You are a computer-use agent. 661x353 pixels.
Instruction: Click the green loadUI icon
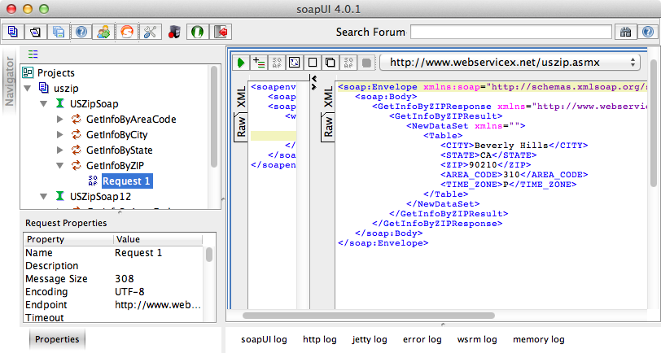(x=197, y=32)
